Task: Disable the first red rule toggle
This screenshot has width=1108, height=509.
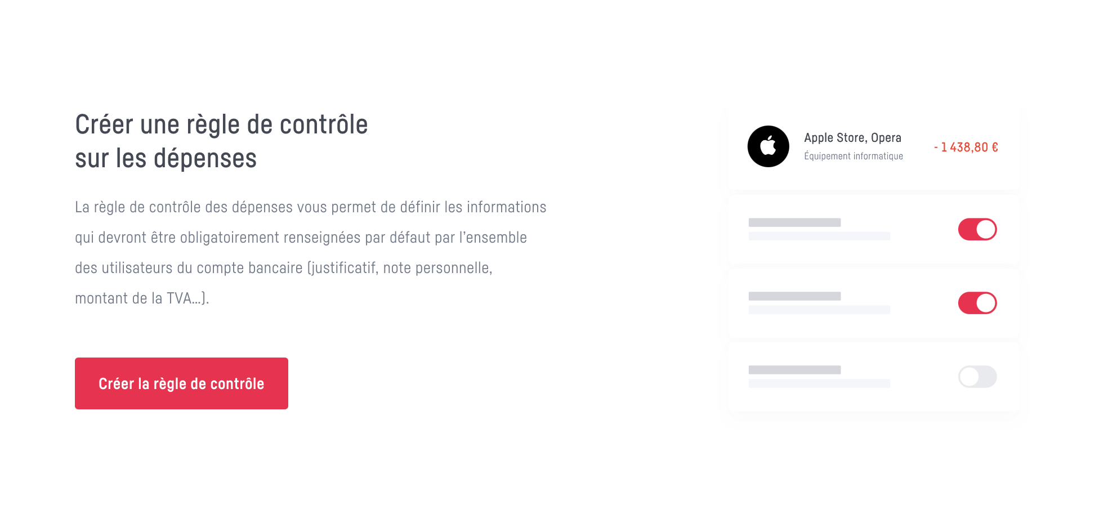Action: (977, 229)
